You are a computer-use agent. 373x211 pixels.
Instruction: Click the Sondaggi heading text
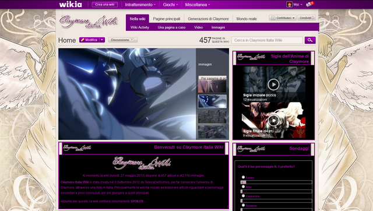click(299, 149)
